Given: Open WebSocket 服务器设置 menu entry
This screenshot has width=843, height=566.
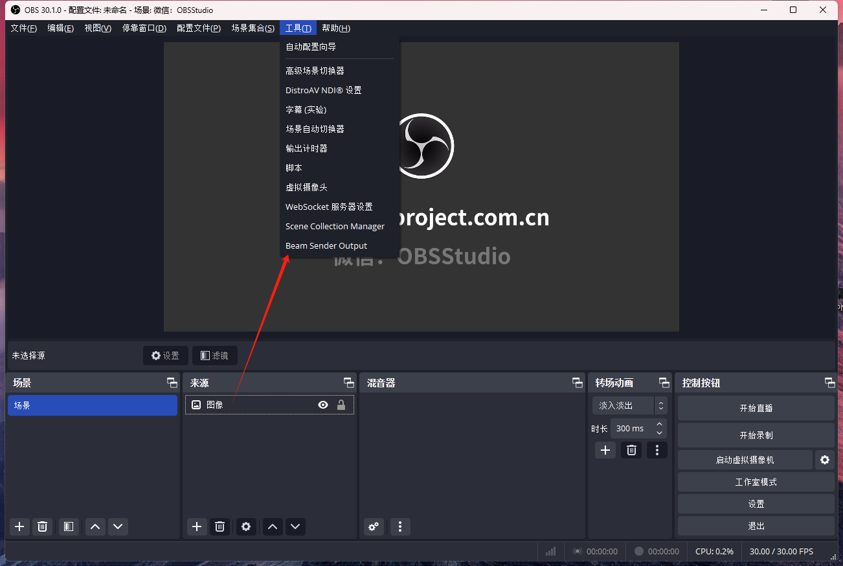Looking at the screenshot, I should coord(341,207).
